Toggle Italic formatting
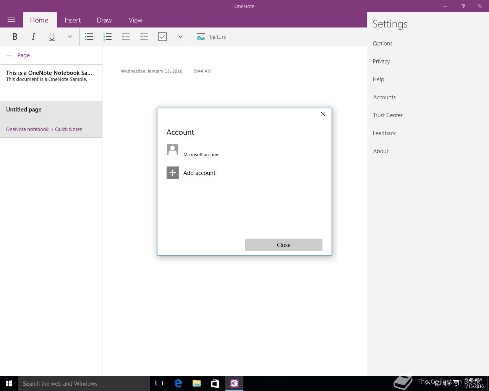 (x=33, y=37)
